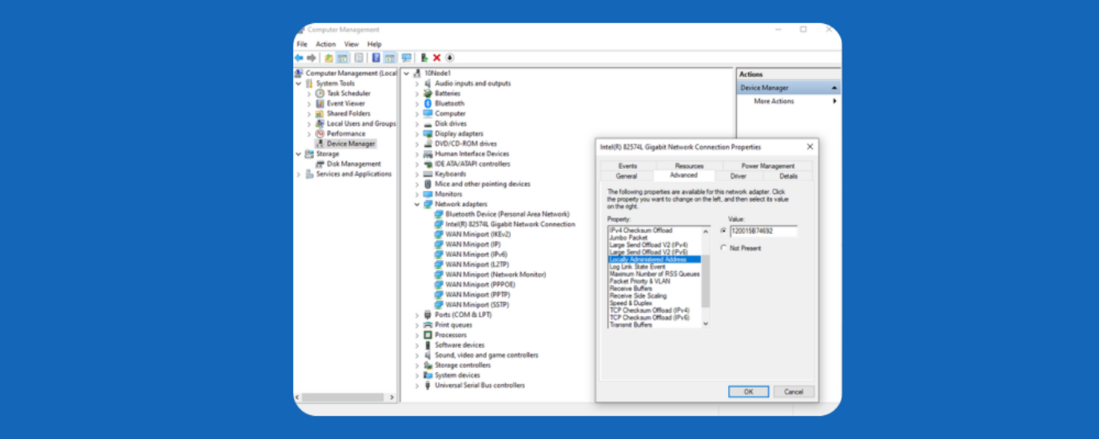Image resolution: width=1099 pixels, height=439 pixels.
Task: Switch to the Power Management tab
Action: click(x=767, y=166)
